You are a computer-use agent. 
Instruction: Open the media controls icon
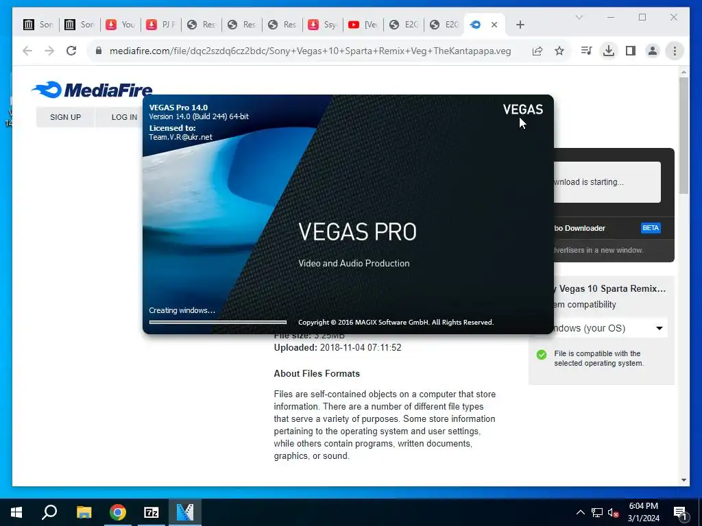tap(586, 51)
